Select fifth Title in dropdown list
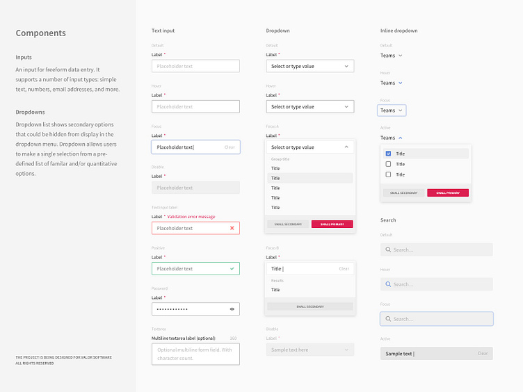This screenshot has width=523, height=392. pos(310,207)
